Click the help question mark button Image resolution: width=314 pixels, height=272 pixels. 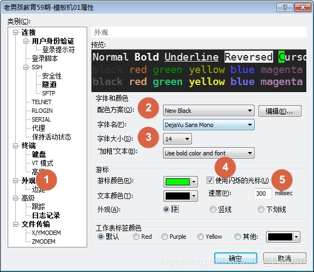[x=285, y=8]
